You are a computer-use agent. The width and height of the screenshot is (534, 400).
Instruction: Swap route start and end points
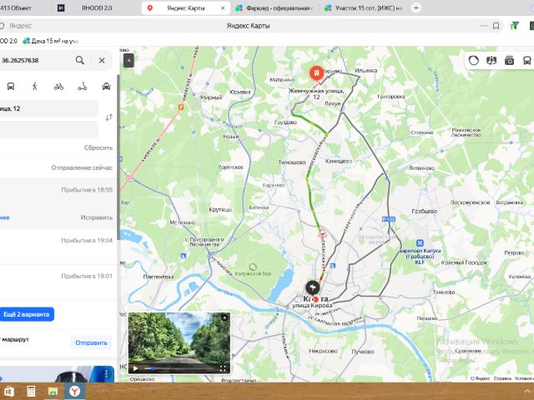pyautogui.click(x=108, y=117)
